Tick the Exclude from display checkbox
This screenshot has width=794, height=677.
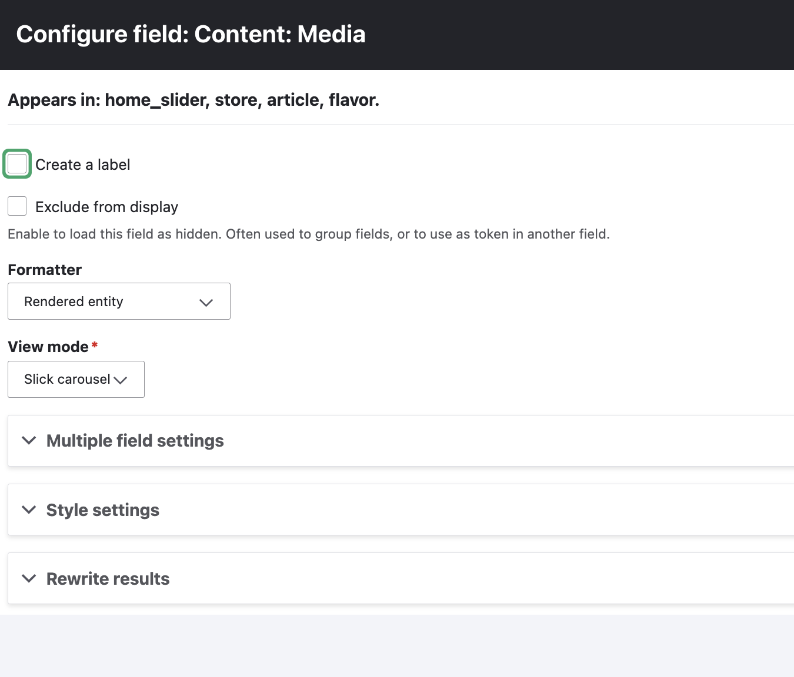coord(17,206)
